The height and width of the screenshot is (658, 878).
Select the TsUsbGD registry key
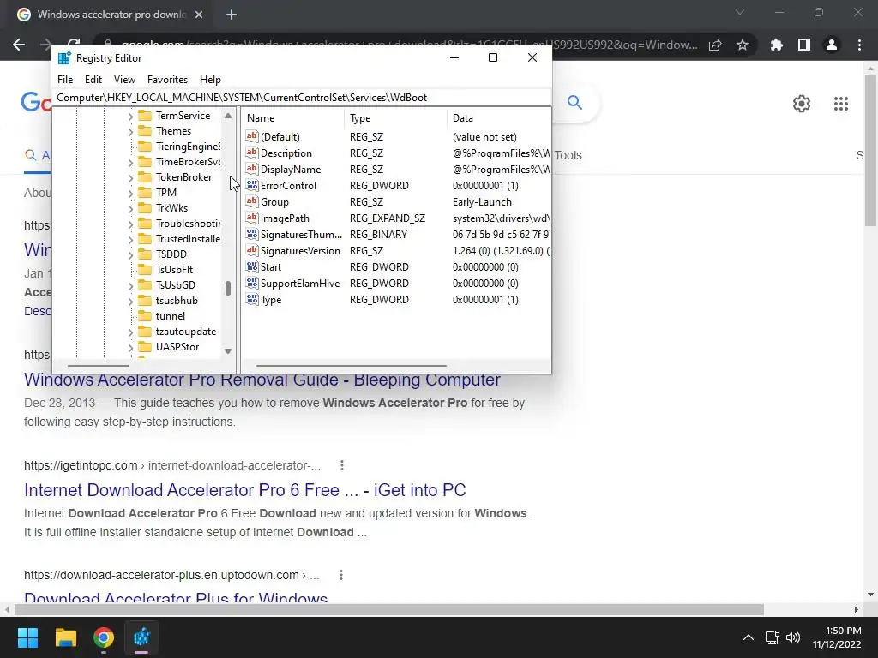pos(176,284)
